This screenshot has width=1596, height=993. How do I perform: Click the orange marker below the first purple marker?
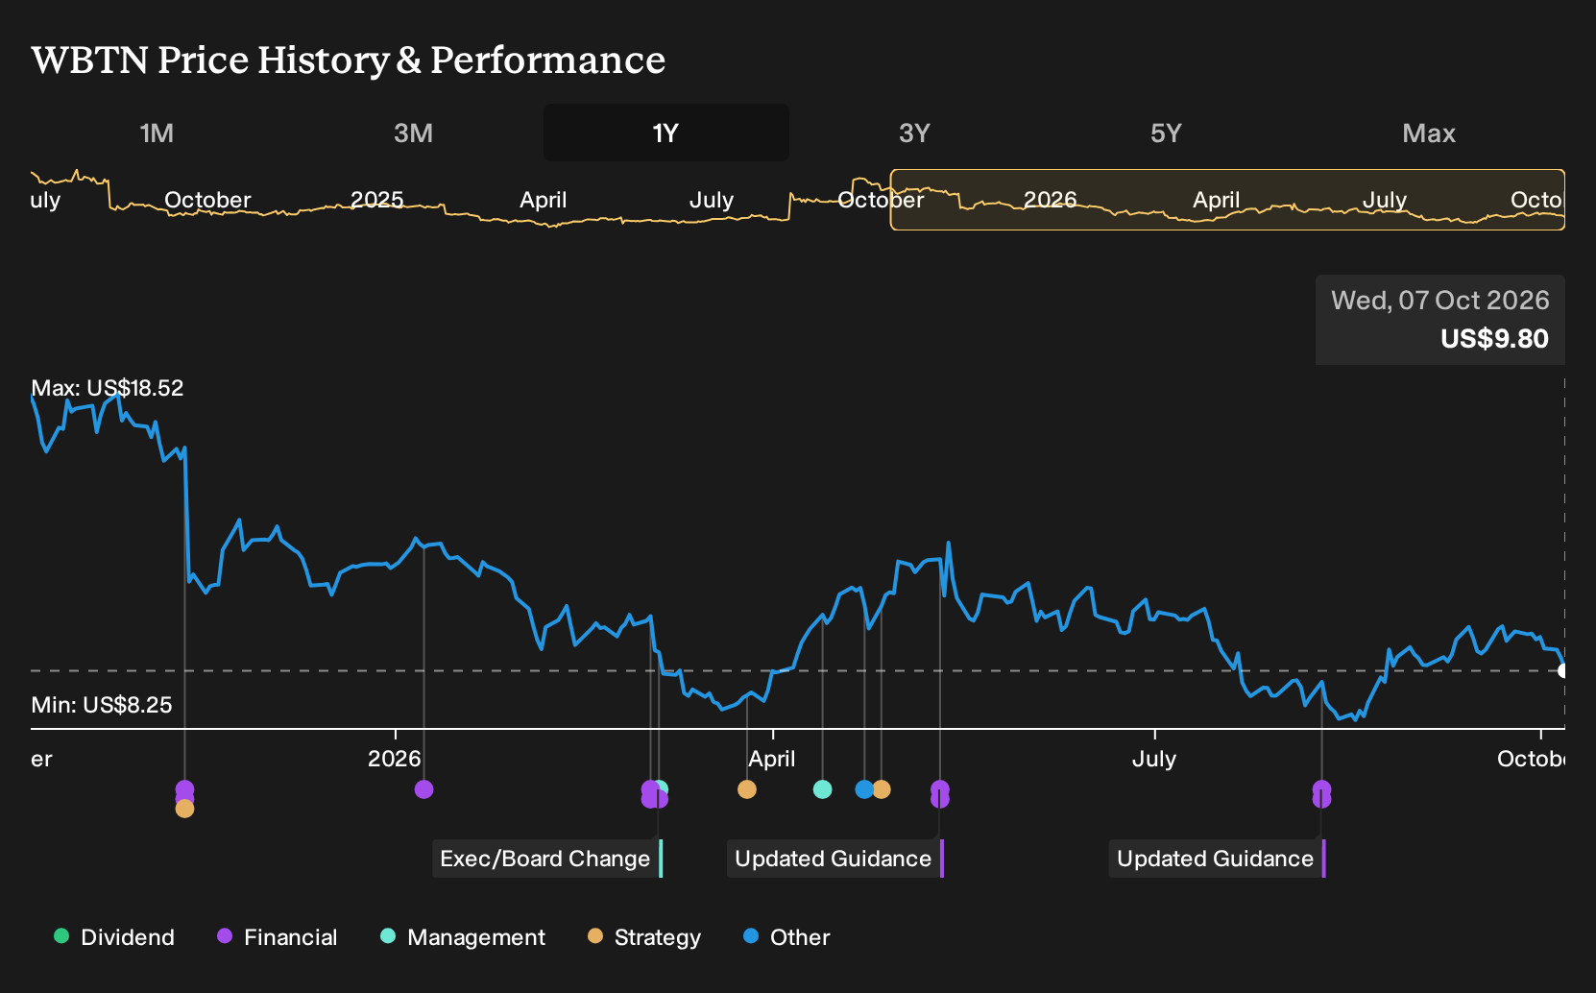pyautogui.click(x=184, y=809)
